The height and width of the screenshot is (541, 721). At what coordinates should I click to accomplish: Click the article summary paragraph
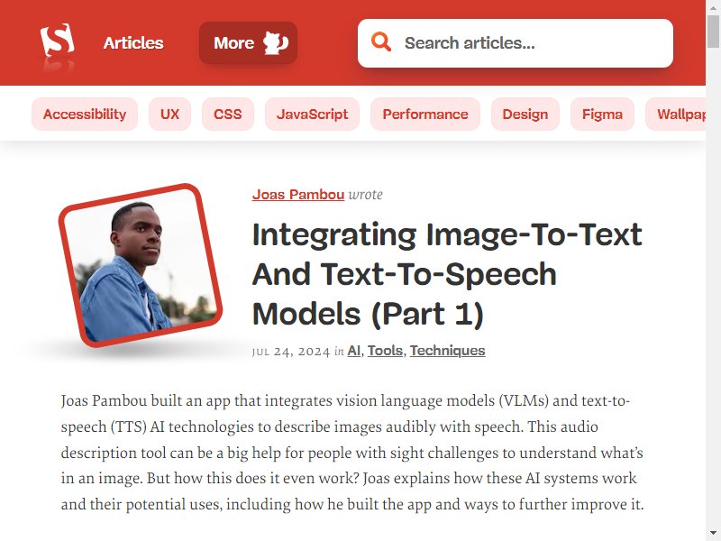click(352, 453)
